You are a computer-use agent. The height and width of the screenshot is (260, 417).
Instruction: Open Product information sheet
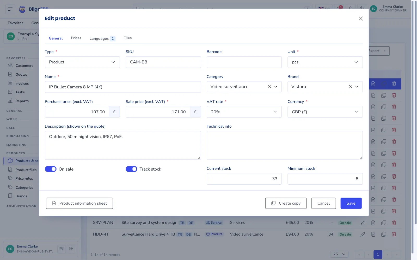79,203
